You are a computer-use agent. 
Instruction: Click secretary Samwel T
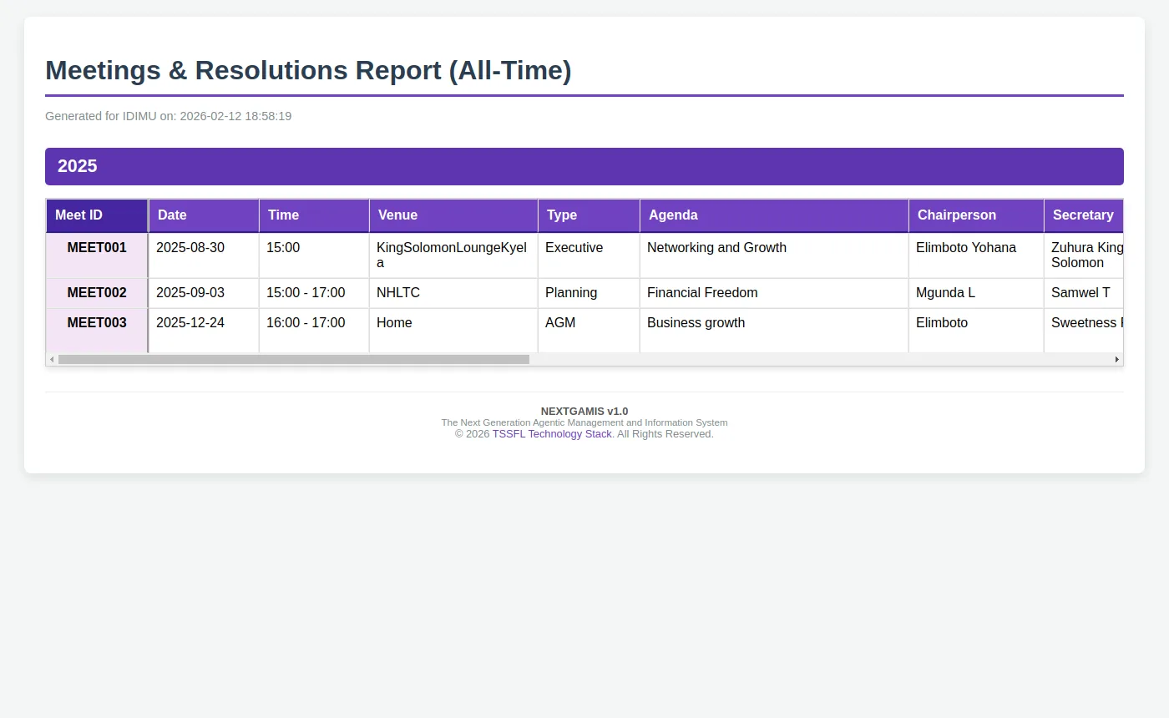tap(1080, 293)
